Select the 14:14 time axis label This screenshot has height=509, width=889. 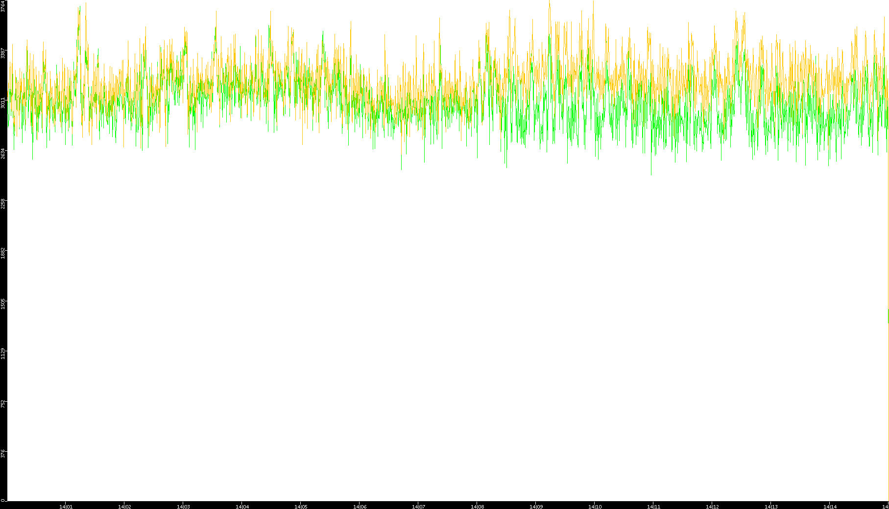(830, 507)
